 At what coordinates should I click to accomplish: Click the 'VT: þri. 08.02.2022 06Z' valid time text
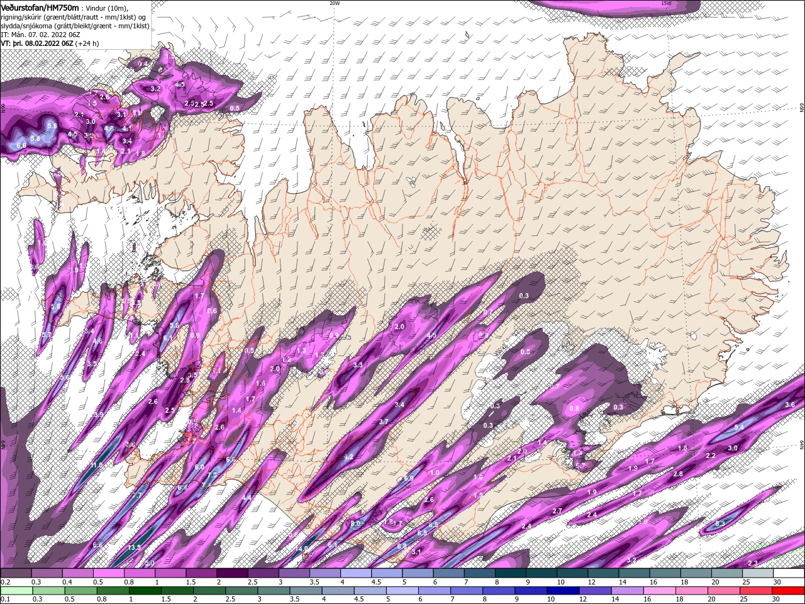tap(37, 43)
